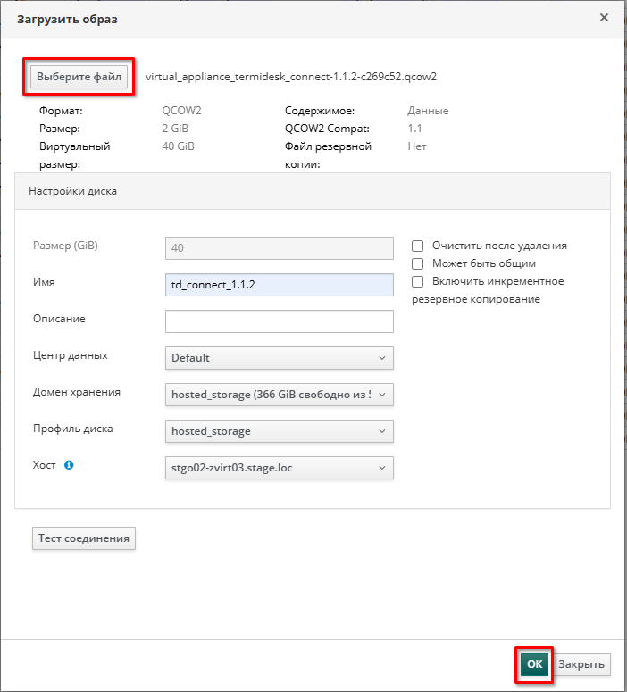This screenshot has width=627, height=692.
Task: Click the disabled Размер (GiB) field
Action: coord(279,248)
